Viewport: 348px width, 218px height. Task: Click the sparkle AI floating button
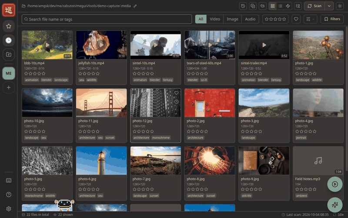(335, 204)
